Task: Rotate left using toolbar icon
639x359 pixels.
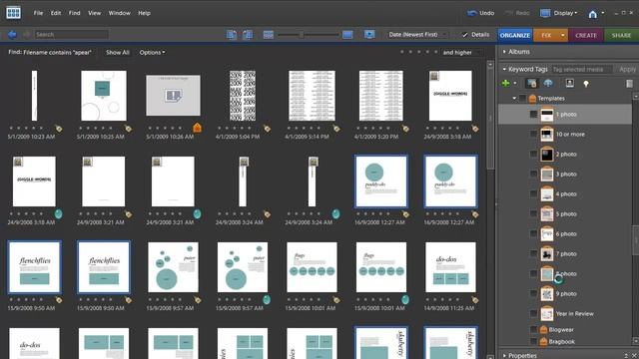Action: (231, 35)
